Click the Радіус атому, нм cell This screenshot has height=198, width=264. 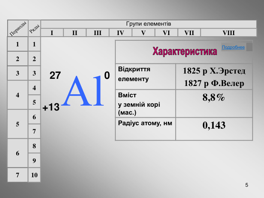pos(146,129)
